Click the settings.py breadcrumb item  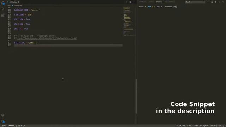(x=18, y=6)
